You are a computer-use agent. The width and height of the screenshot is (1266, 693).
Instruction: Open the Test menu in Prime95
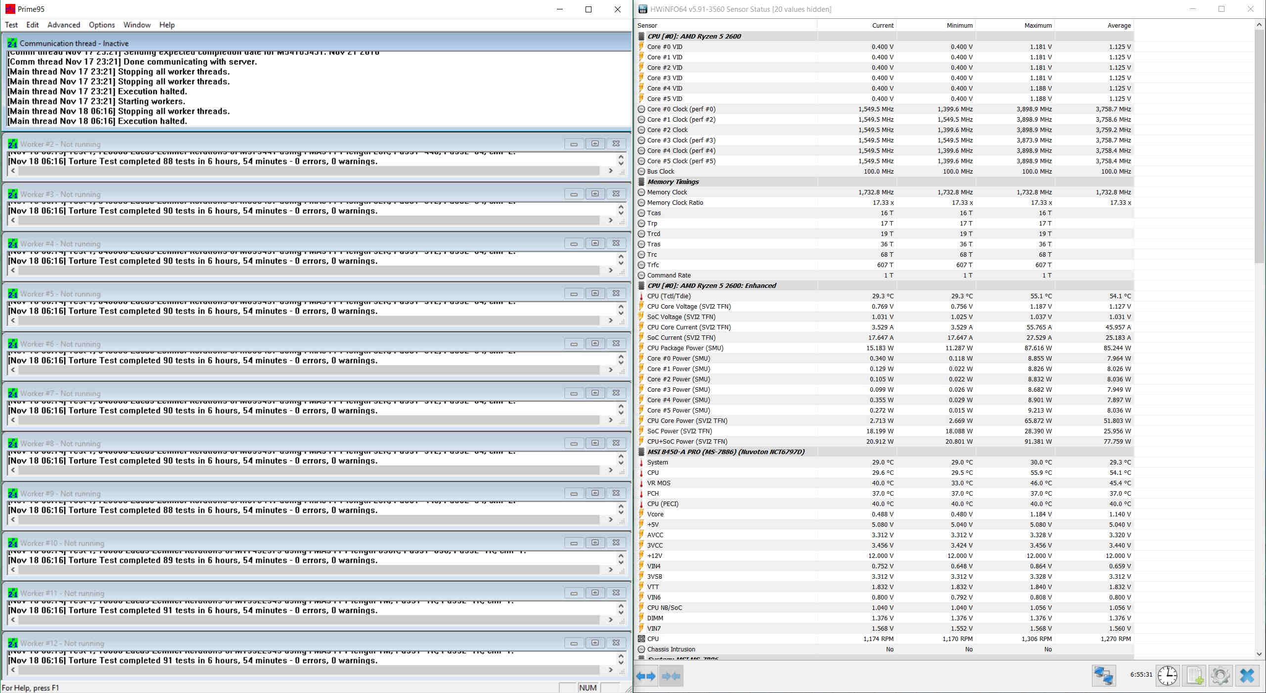click(11, 25)
